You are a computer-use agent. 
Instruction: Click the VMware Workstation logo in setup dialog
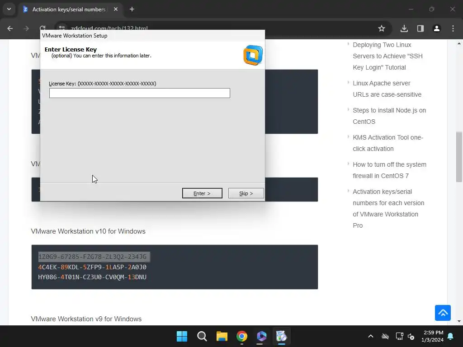pos(253,55)
